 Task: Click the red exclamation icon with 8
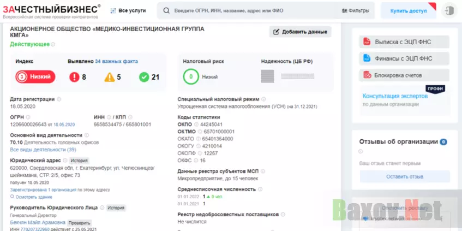pyautogui.click(x=74, y=77)
